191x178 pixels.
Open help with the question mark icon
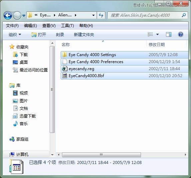click(x=181, y=34)
